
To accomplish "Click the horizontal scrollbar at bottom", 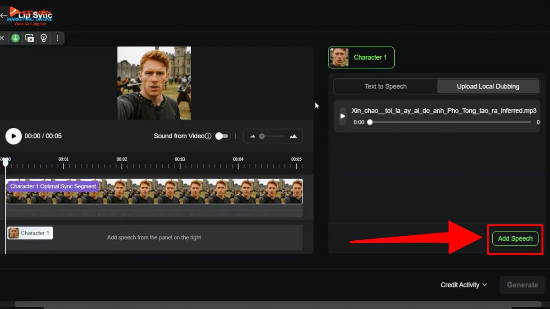I will (x=278, y=304).
